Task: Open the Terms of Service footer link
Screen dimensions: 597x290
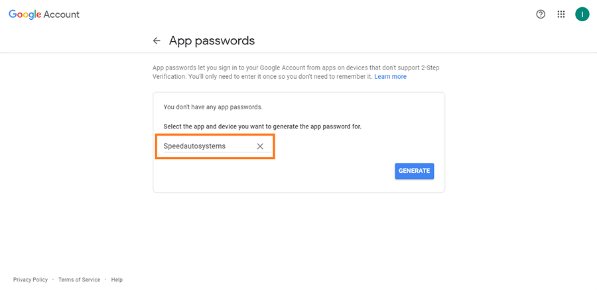Action: [79, 280]
